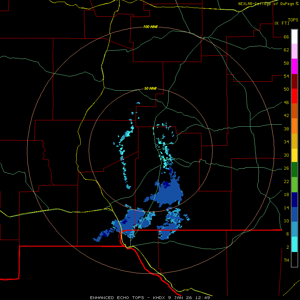300x300 pixels.
Task: Click the cyan legend swatch
Action: [x=294, y=244]
